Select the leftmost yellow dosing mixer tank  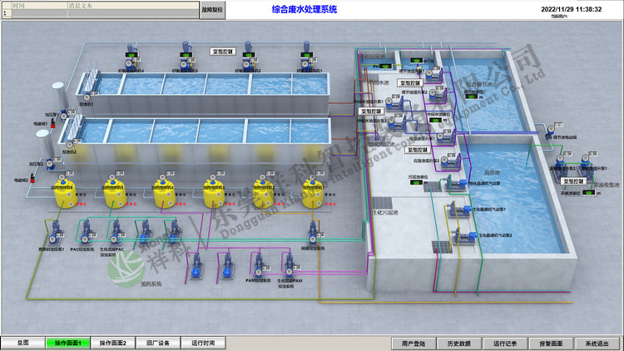pos(63,193)
